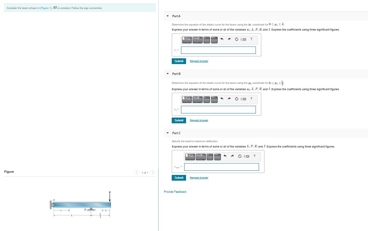Screen dimensions: 368x231
Task: Open Greek symbols palette in Part B toolbar
Action: pos(197,99)
